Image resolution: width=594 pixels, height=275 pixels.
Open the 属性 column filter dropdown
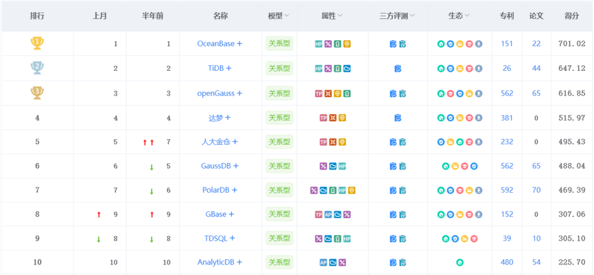(340, 15)
